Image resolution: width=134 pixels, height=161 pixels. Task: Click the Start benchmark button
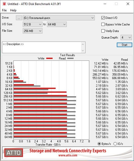[124, 45]
